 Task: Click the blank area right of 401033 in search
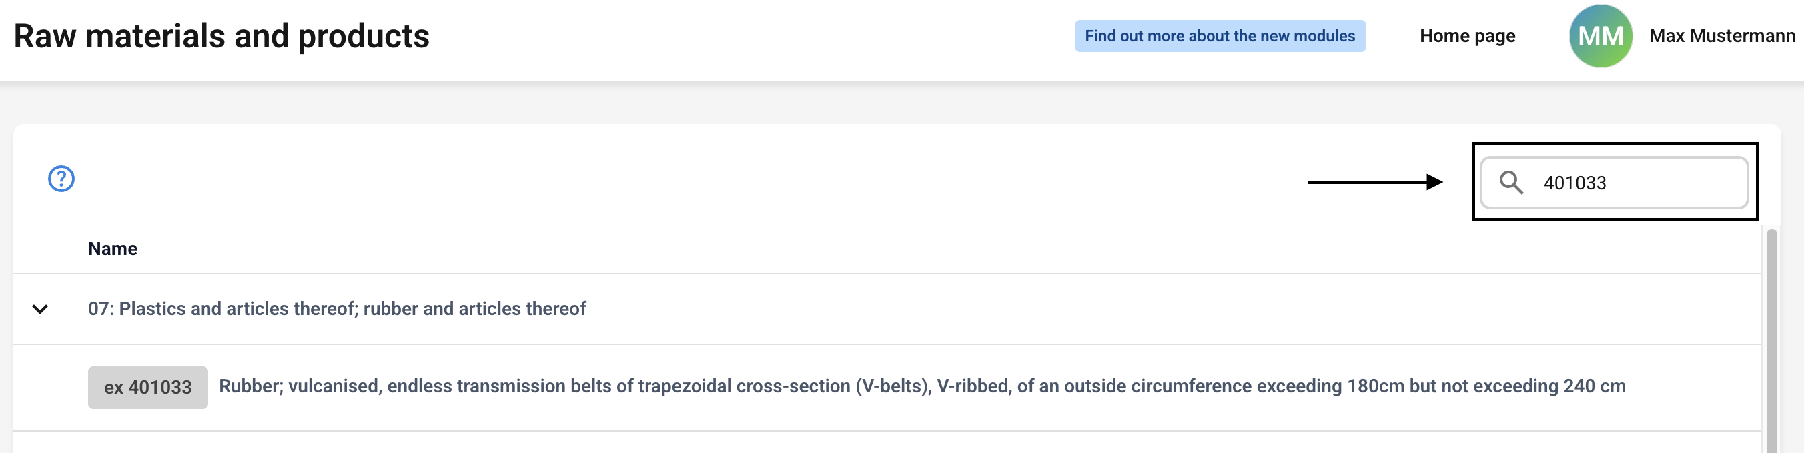pyautogui.click(x=1681, y=183)
